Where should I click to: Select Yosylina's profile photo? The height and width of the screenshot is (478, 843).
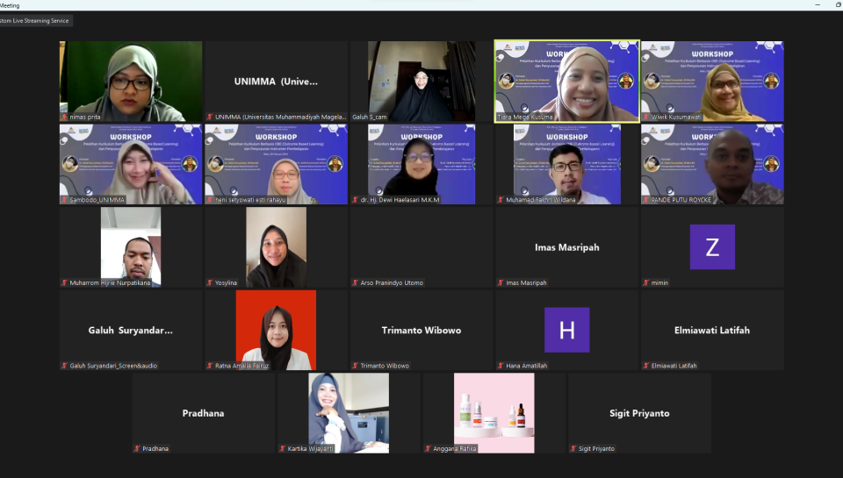coord(277,247)
